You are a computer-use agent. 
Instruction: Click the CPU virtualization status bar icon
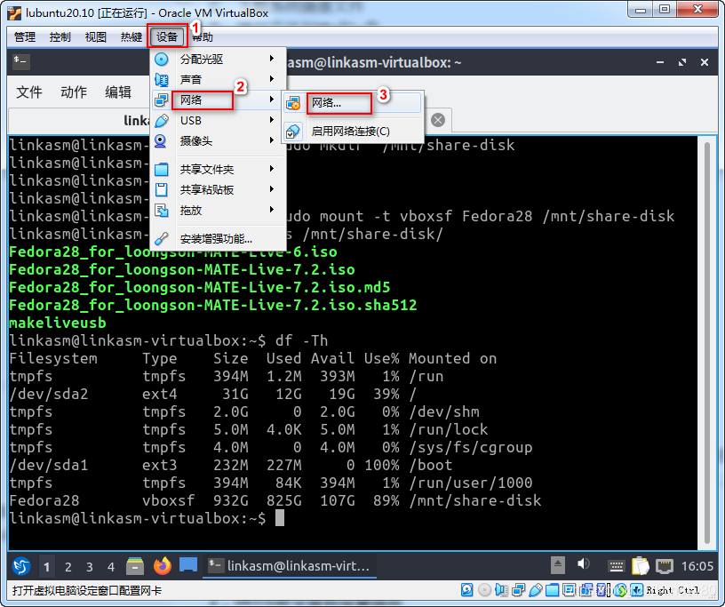(603, 590)
